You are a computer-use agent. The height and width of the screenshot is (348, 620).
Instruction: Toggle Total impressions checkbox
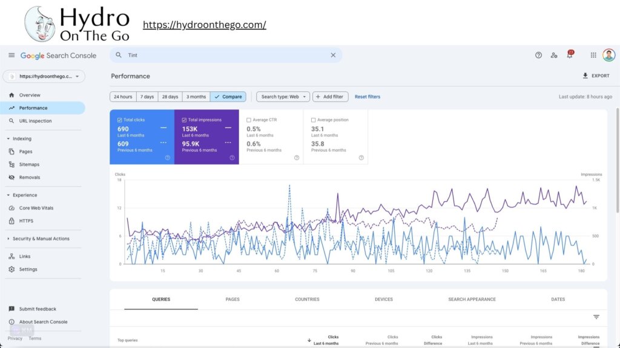(184, 120)
